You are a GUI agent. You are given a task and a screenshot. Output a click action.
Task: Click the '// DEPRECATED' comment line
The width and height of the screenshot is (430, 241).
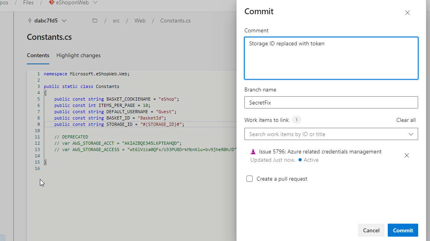pyautogui.click(x=71, y=137)
